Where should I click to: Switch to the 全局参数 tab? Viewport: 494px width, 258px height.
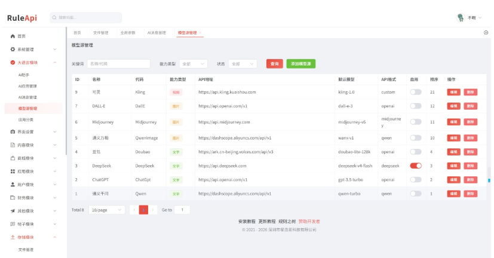(x=128, y=33)
